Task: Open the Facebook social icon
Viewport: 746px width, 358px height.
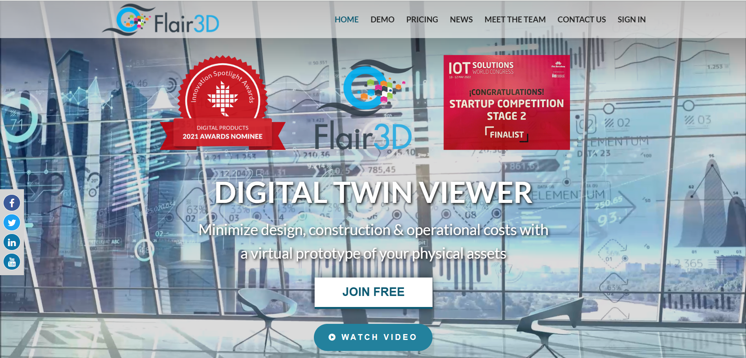Action: coord(12,203)
